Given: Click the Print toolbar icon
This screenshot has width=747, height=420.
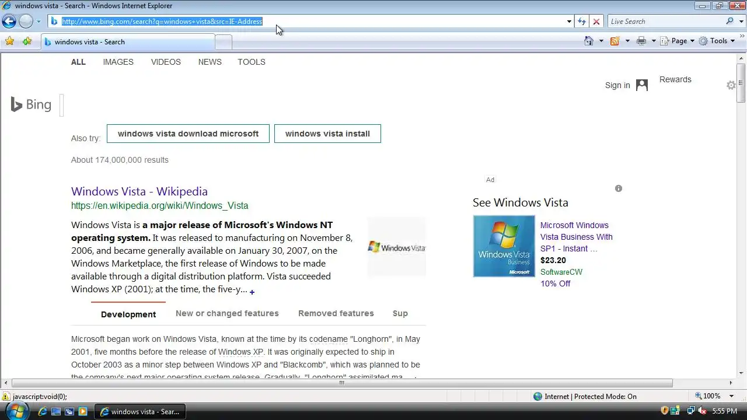Looking at the screenshot, I should (641, 41).
